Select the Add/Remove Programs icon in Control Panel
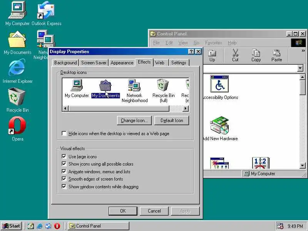Image resolution: width=308 pixels, height=231 pixels. click(x=219, y=163)
